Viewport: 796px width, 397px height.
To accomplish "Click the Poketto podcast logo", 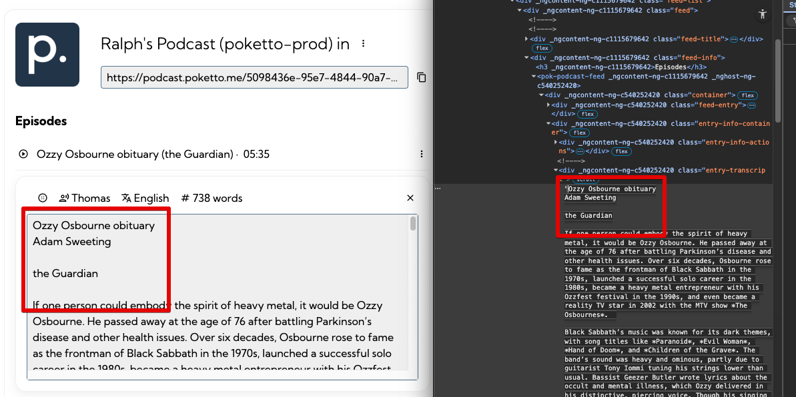I will [47, 55].
